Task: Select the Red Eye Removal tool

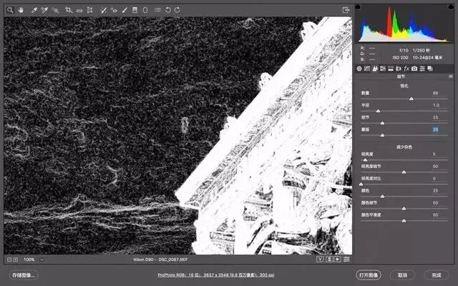Action: coord(114,10)
